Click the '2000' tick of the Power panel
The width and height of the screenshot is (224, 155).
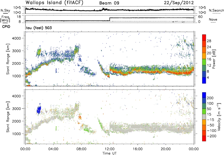click(x=16, y=63)
